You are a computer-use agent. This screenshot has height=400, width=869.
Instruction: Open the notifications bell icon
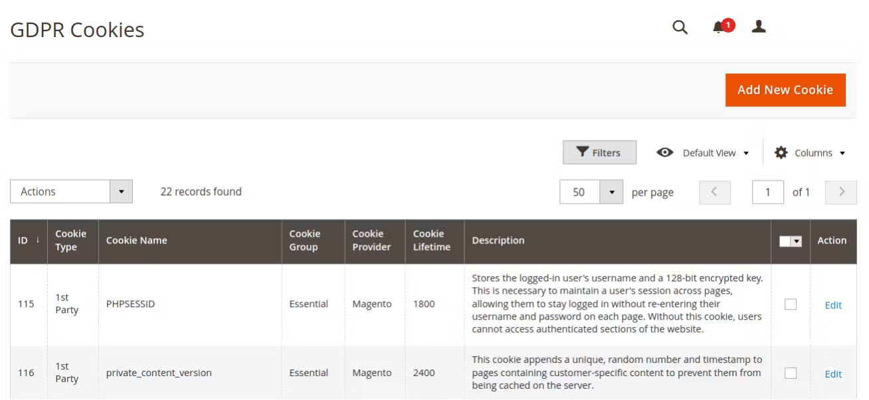click(718, 28)
